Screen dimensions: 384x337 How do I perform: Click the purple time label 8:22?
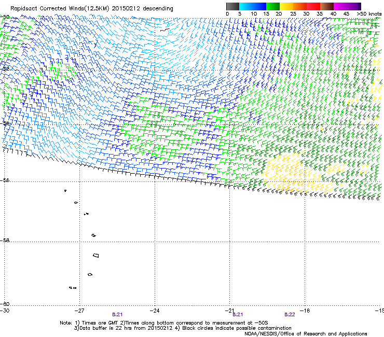pos(290,315)
